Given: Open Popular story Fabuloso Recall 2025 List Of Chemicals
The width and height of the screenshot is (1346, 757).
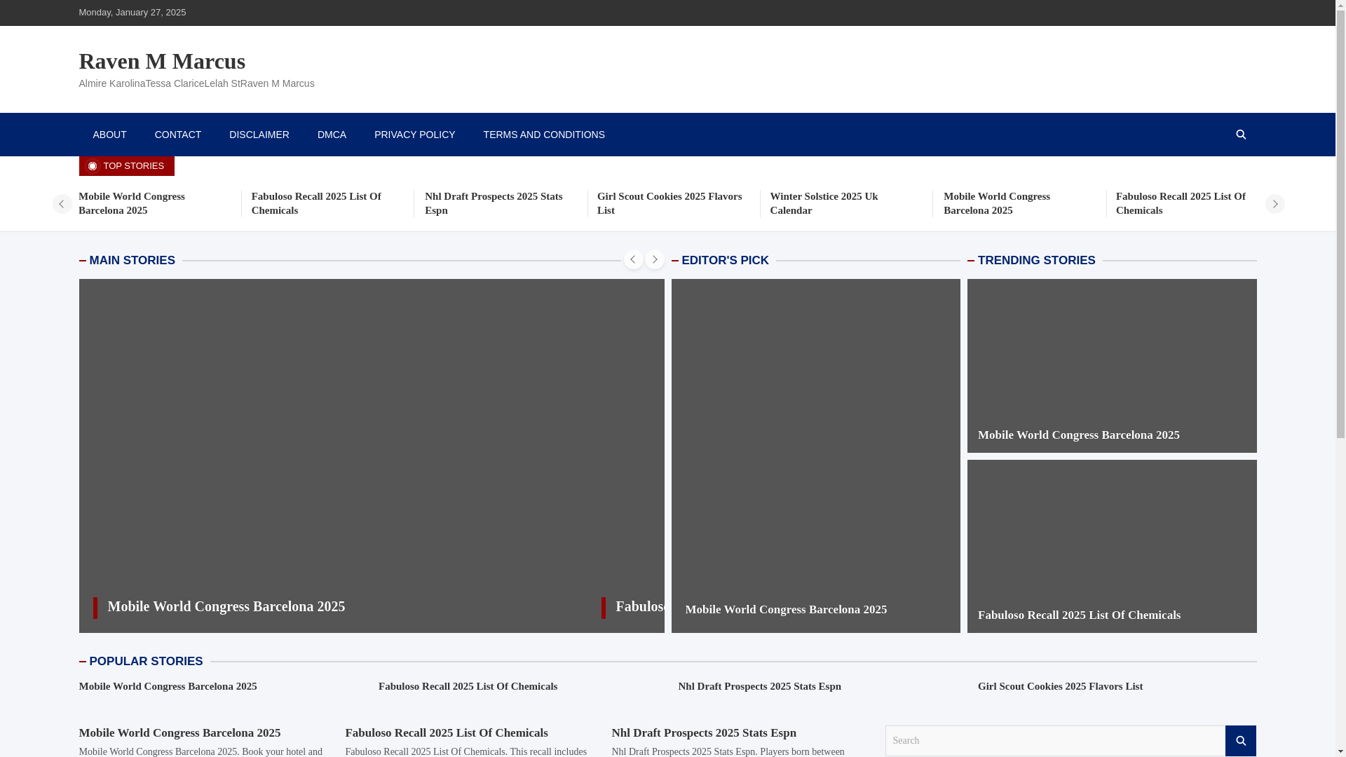Looking at the screenshot, I should [468, 686].
